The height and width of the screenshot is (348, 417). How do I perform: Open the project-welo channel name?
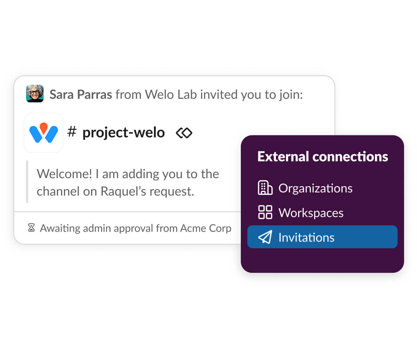point(123,133)
